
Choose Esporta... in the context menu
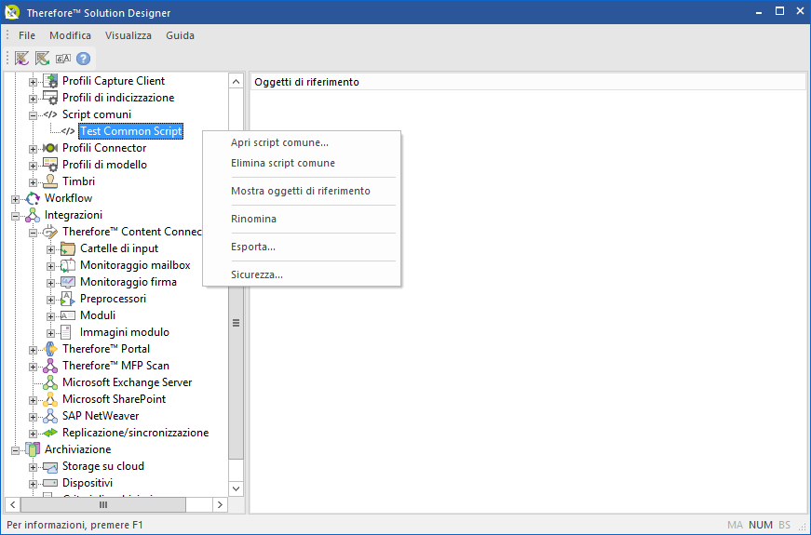[x=302, y=247]
